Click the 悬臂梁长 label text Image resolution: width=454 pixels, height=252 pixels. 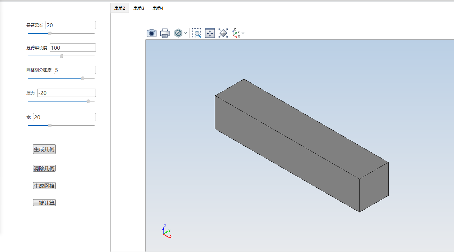(x=35, y=25)
